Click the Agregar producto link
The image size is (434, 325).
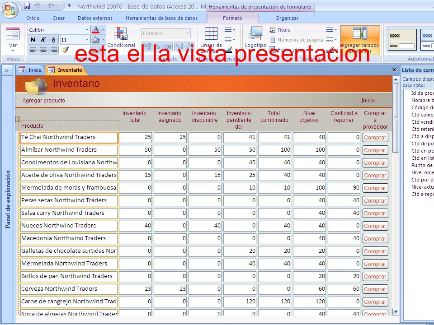44,101
